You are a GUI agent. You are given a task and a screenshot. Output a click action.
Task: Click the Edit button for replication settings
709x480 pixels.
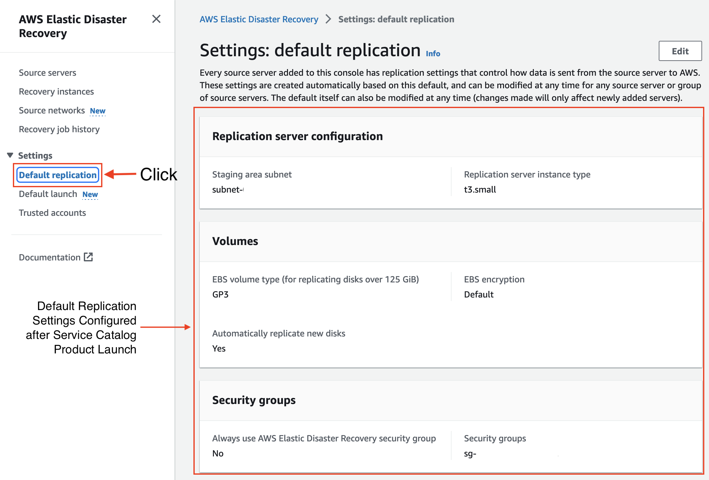680,51
